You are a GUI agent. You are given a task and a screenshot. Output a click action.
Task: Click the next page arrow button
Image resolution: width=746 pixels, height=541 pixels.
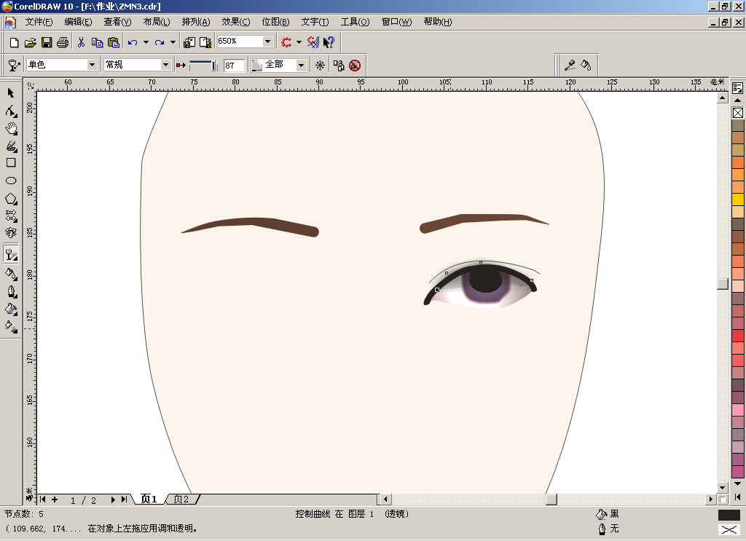coord(113,499)
